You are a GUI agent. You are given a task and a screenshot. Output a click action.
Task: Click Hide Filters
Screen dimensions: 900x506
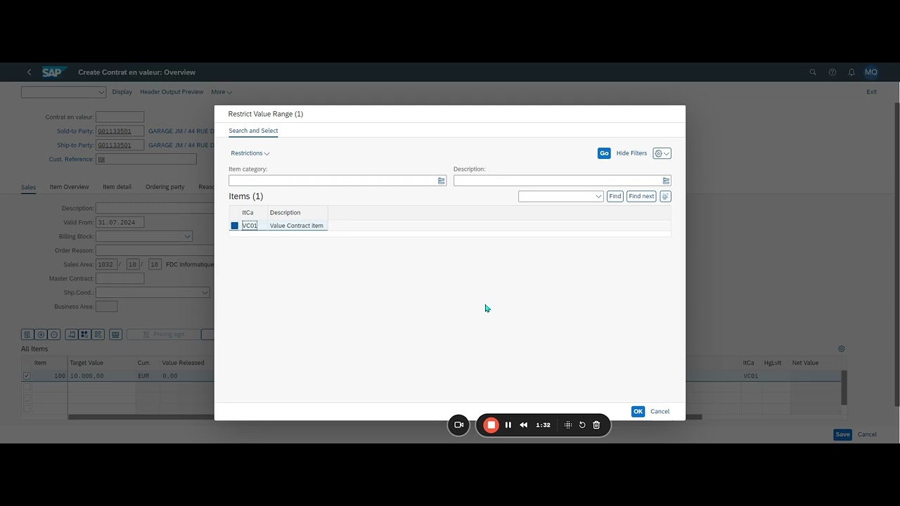pos(631,153)
